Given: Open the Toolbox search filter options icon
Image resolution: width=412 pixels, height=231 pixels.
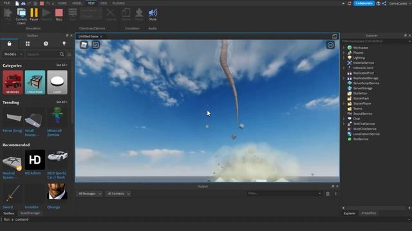Looking at the screenshot, I should pos(69,54).
